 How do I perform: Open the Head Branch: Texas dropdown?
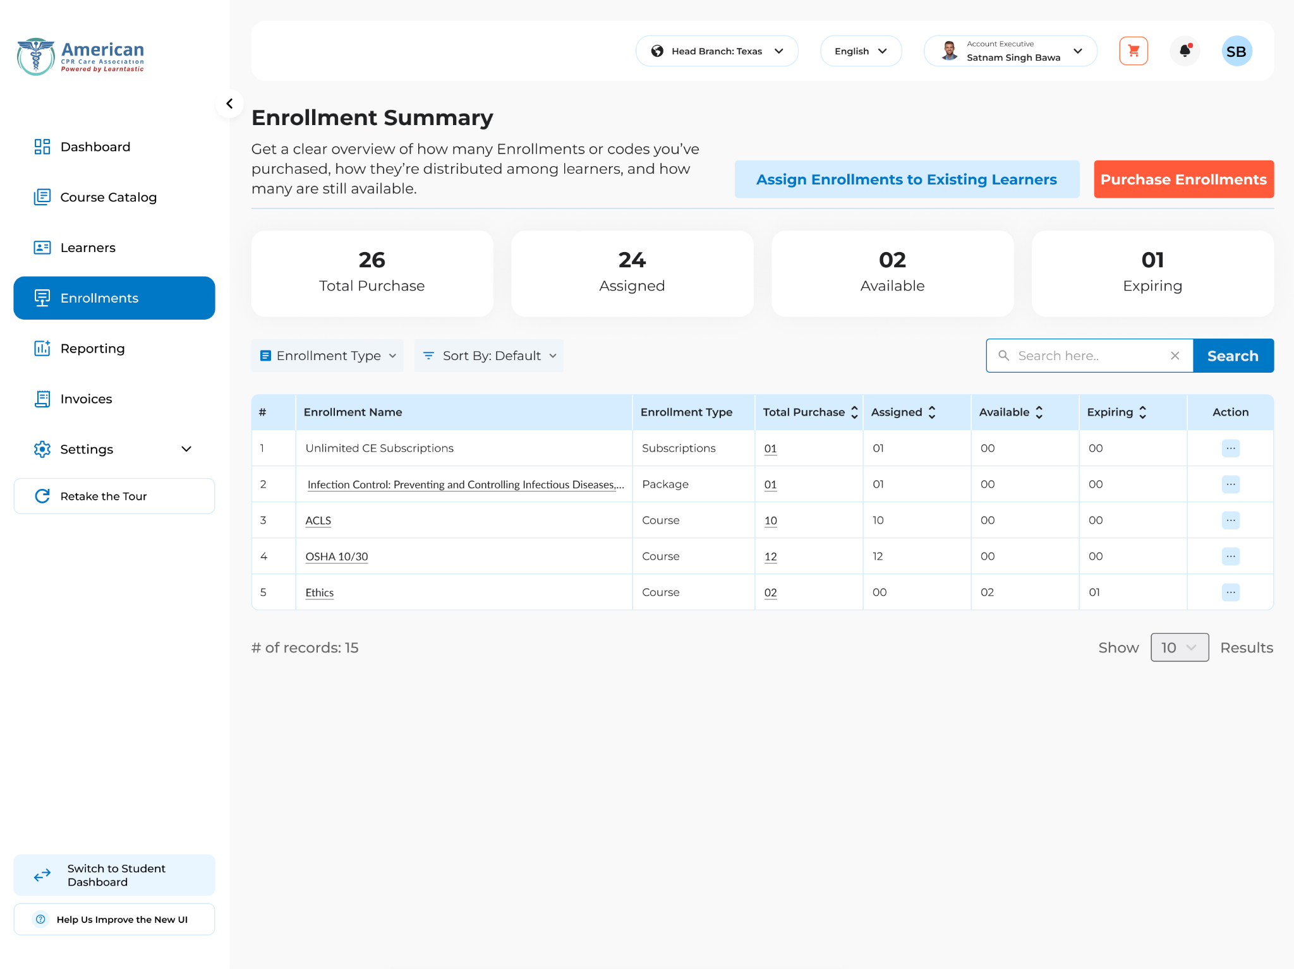pyautogui.click(x=717, y=51)
